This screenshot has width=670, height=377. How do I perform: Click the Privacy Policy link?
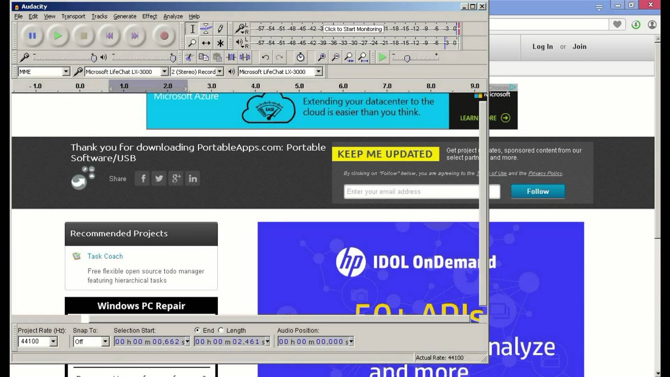545,173
